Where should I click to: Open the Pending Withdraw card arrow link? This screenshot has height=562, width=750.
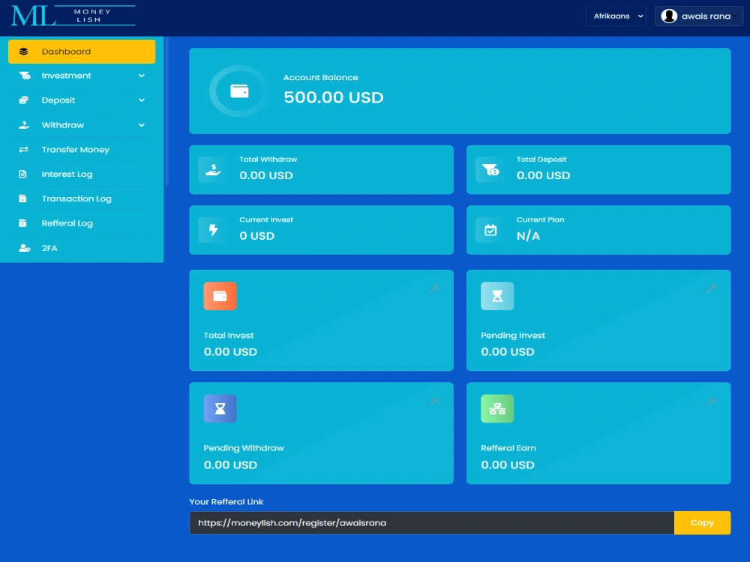pyautogui.click(x=433, y=402)
